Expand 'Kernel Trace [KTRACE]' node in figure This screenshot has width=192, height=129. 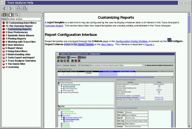59,92
